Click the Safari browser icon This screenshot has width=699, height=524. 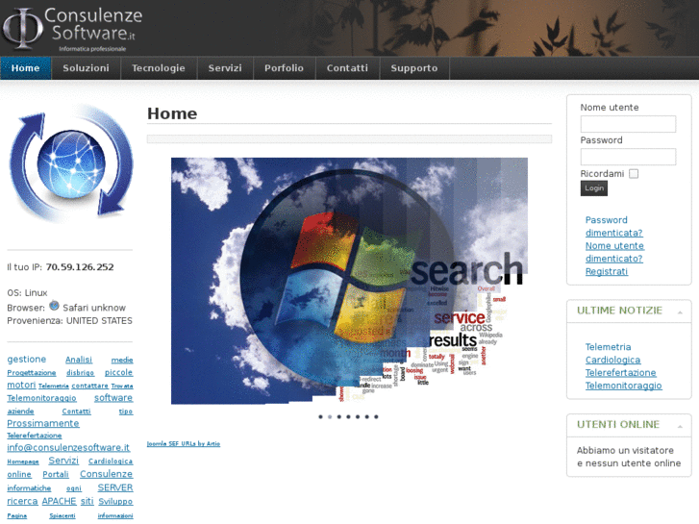pyautogui.click(x=54, y=306)
